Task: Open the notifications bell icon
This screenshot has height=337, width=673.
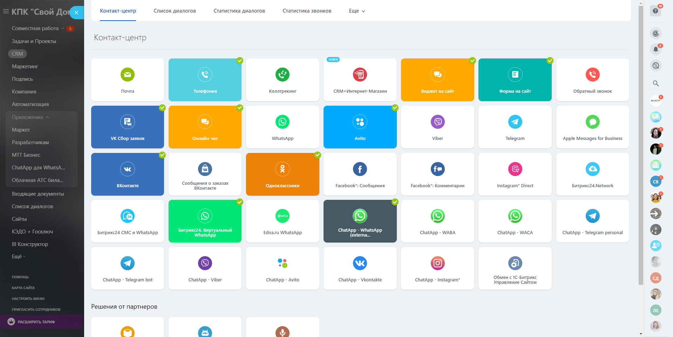Action: coord(655,49)
